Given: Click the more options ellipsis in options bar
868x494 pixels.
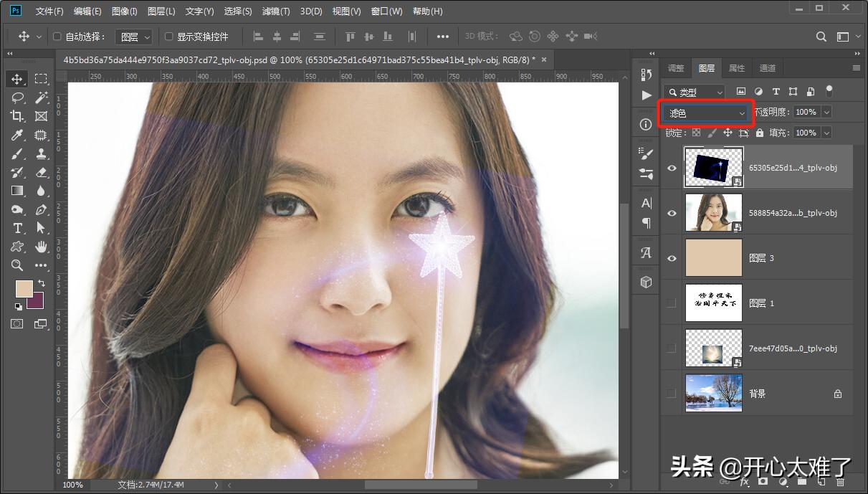Looking at the screenshot, I should pos(443,37).
